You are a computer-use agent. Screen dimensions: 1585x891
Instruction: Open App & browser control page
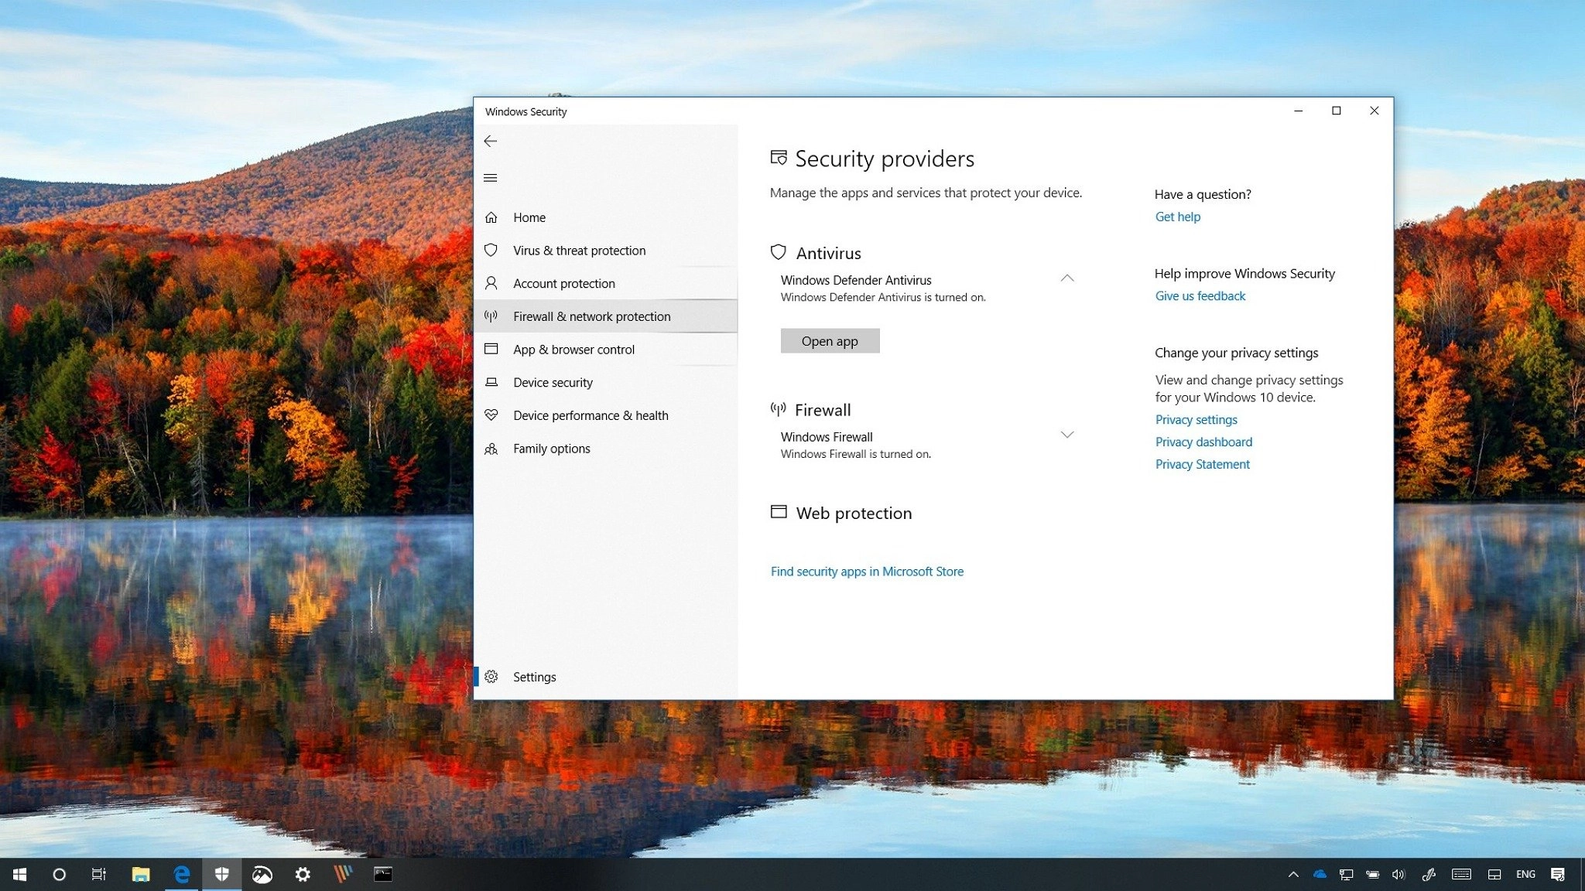(x=573, y=350)
